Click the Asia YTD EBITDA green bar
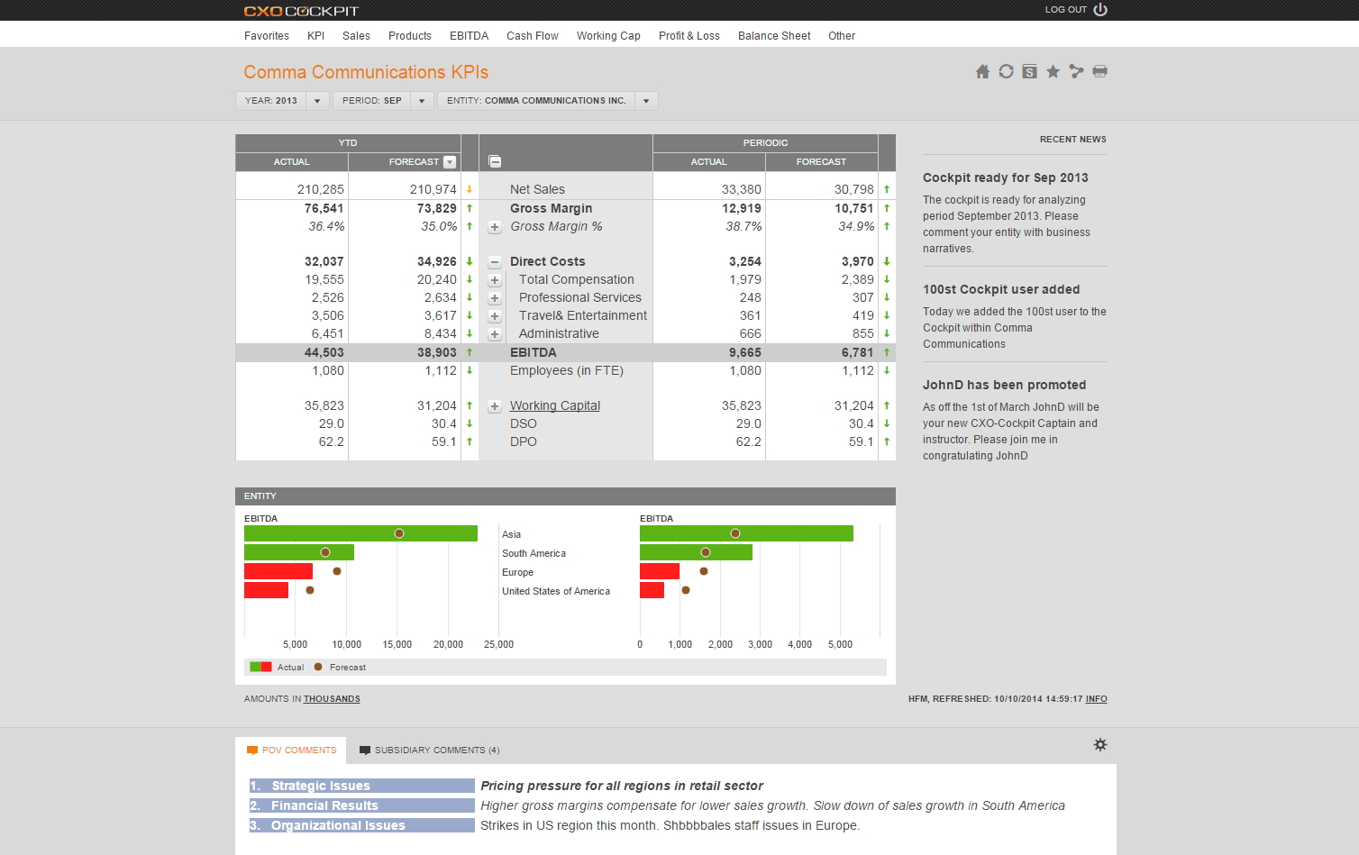The image size is (1359, 855). (360, 533)
